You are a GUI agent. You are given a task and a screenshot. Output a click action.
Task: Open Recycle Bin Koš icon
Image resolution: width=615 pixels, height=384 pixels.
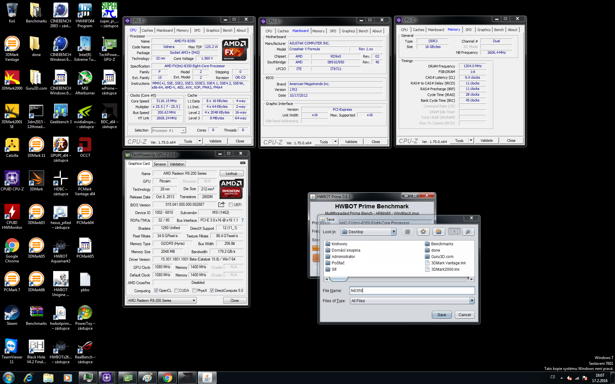[x=12, y=13]
